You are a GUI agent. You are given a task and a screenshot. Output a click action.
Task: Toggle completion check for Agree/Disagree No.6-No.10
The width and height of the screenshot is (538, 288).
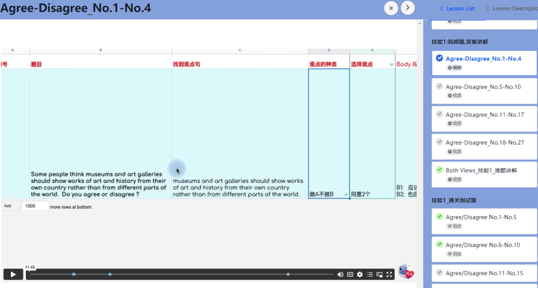(x=439, y=244)
